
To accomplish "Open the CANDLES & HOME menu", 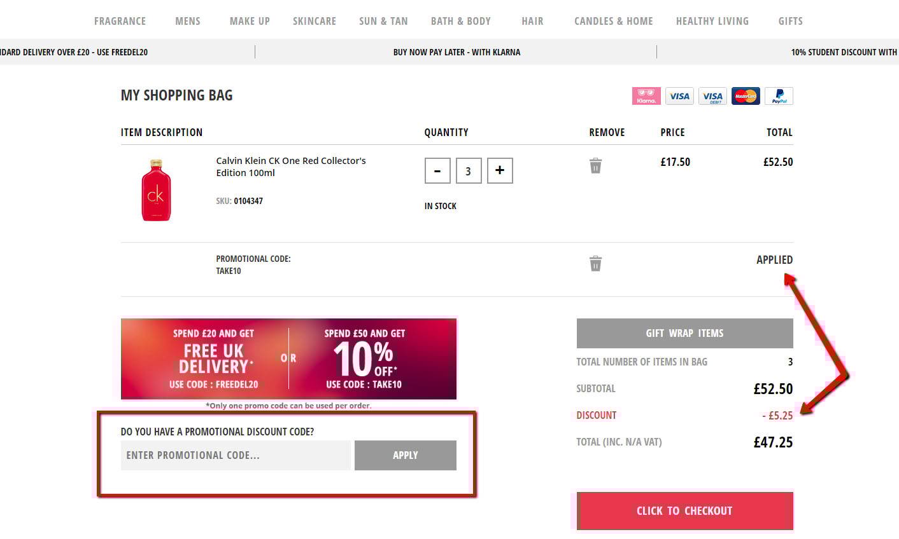I will (613, 20).
